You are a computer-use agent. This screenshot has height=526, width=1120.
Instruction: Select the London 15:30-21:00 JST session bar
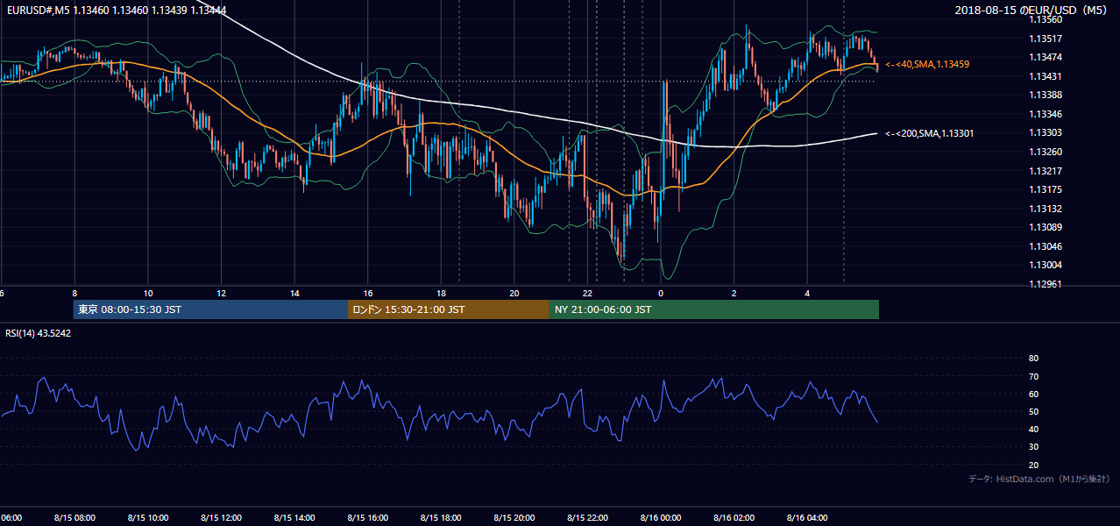(449, 309)
